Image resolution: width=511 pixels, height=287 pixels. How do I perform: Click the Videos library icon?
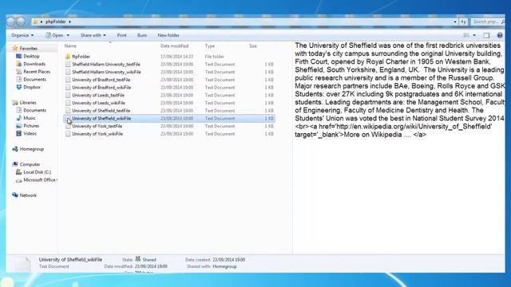coord(19,133)
